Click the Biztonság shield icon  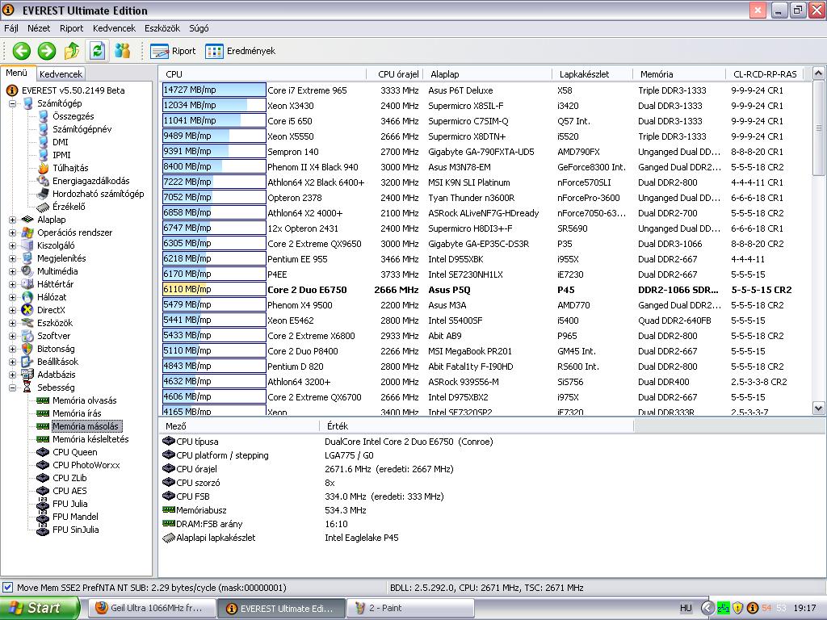point(27,349)
